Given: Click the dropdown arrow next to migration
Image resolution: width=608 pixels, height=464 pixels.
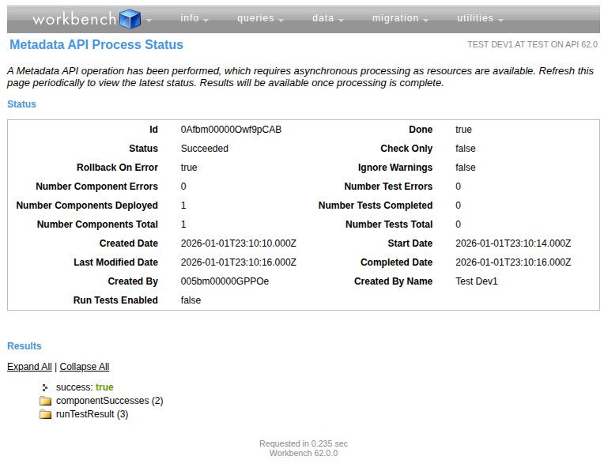Looking at the screenshot, I should click(x=425, y=20).
